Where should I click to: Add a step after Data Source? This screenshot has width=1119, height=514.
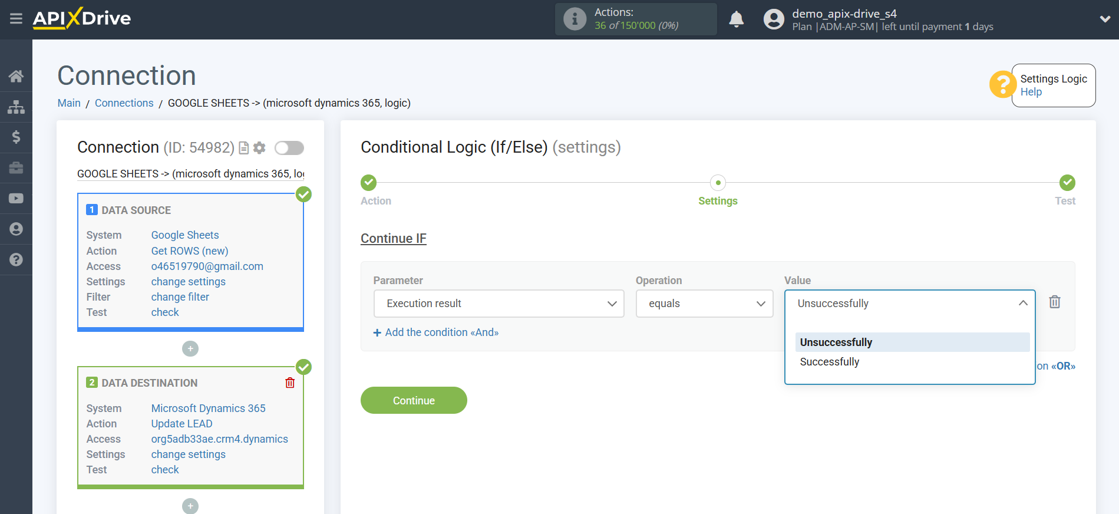coord(190,349)
